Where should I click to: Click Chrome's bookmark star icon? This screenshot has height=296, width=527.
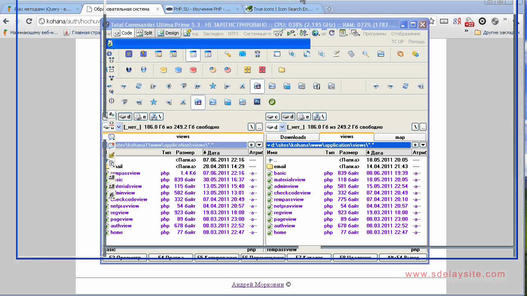[x=431, y=21]
